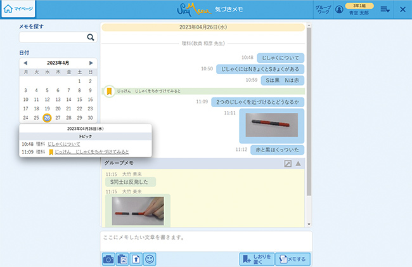The image size is (412, 267).
Task: Open the hamburger menu dropdown
Action: 385,10
